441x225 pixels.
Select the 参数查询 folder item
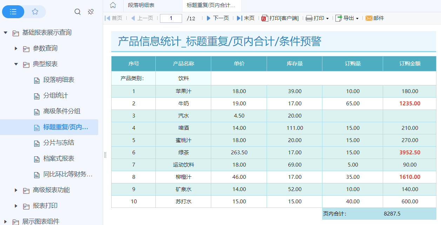point(45,48)
